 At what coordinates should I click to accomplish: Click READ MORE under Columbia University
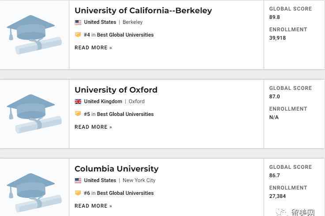(x=93, y=206)
